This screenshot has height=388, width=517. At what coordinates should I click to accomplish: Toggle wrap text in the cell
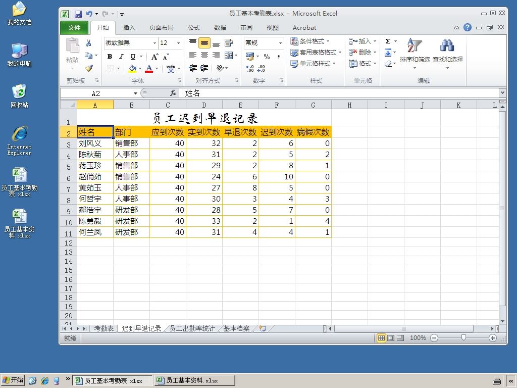tap(229, 42)
